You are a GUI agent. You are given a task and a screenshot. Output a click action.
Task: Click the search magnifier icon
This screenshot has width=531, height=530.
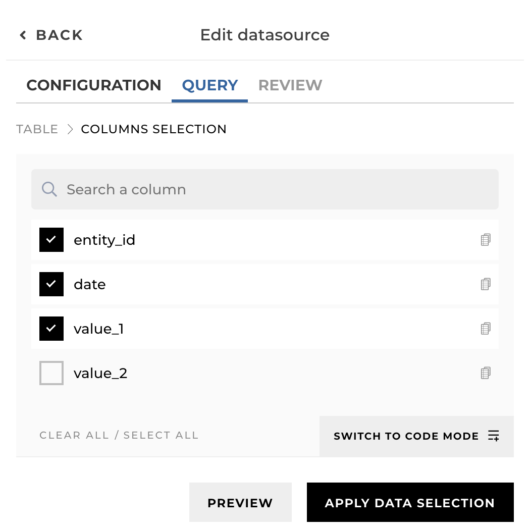[49, 189]
